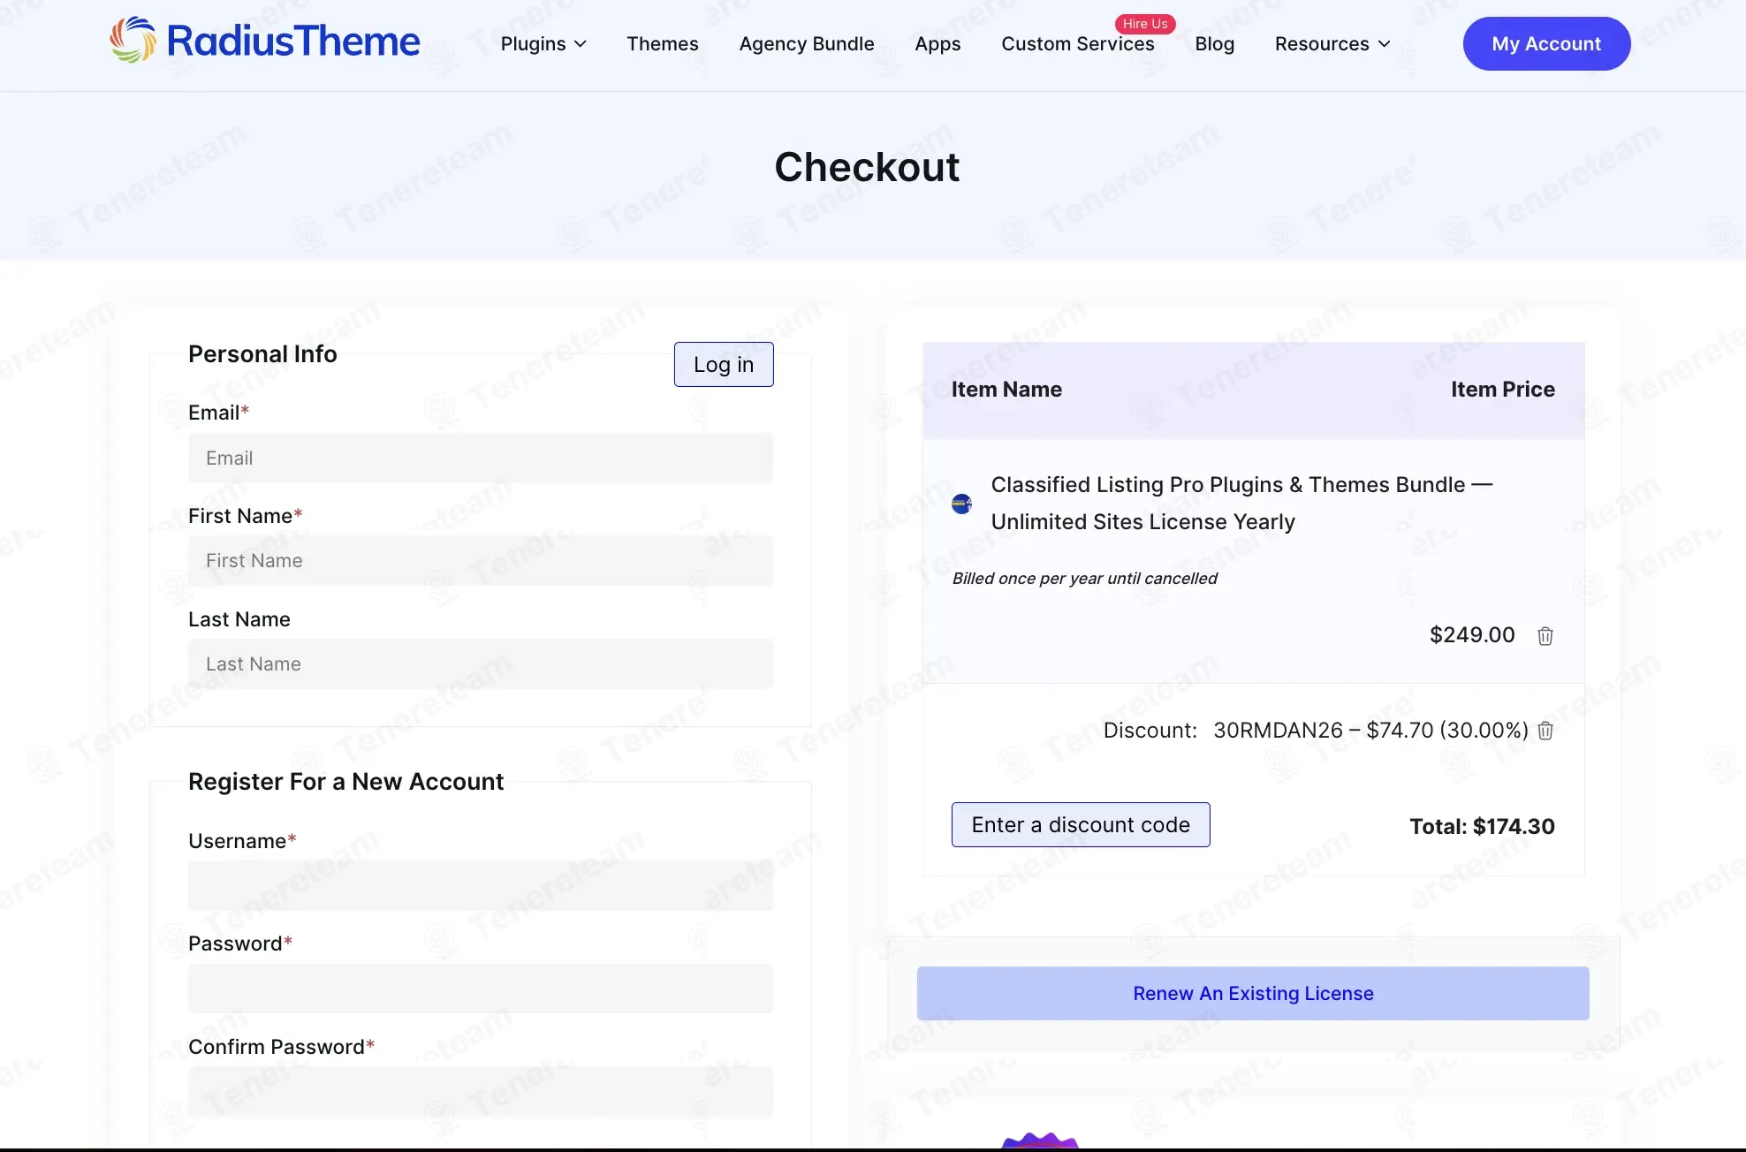1746x1152 pixels.
Task: Delete the 30RMDAN26 discount code
Action: coord(1545,731)
